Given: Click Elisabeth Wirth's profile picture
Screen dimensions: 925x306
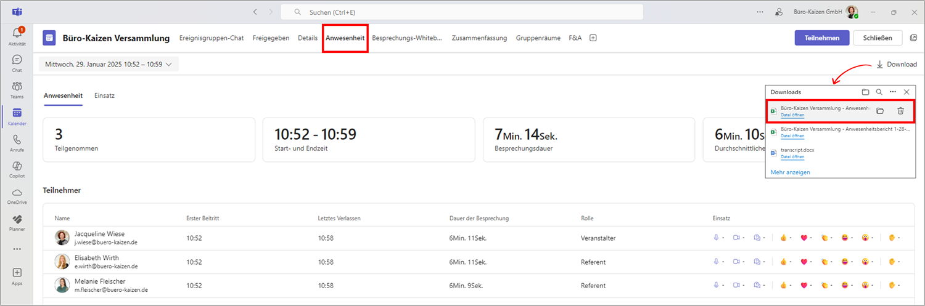Looking at the screenshot, I should (x=62, y=262).
